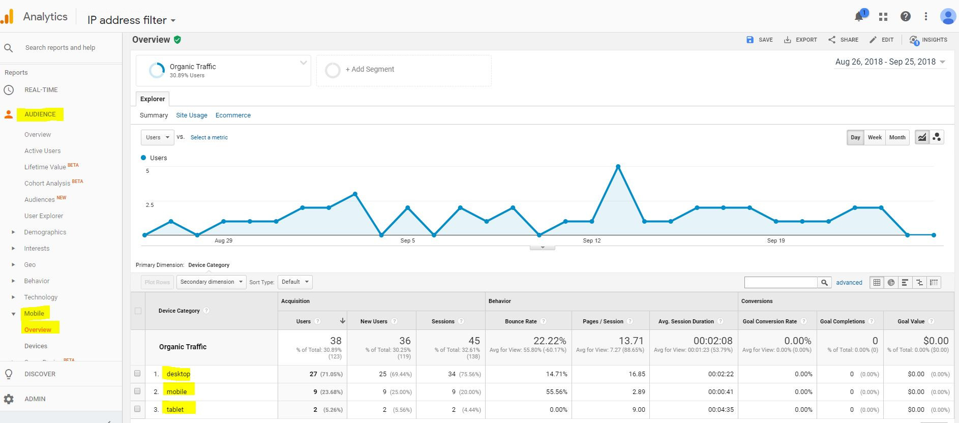Screen dimensions: 959x423
Task: Open the Google apps grid icon
Action: (883, 17)
